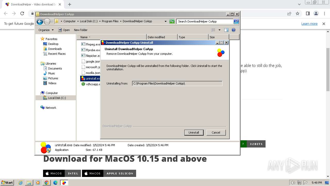
Task: Click macOS Apple Silicon download button
Action: click(x=109, y=173)
